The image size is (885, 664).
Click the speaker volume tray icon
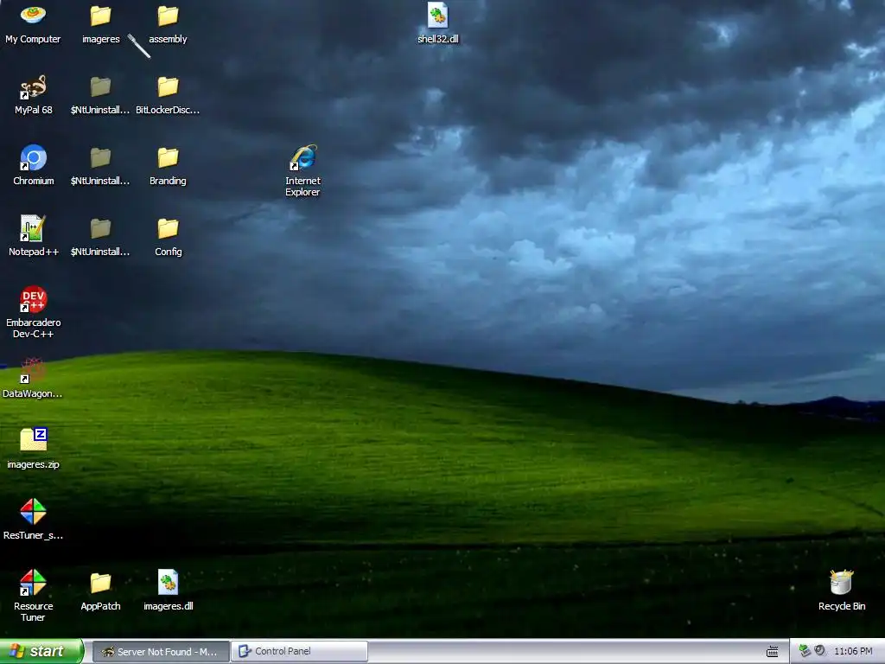coord(820,651)
